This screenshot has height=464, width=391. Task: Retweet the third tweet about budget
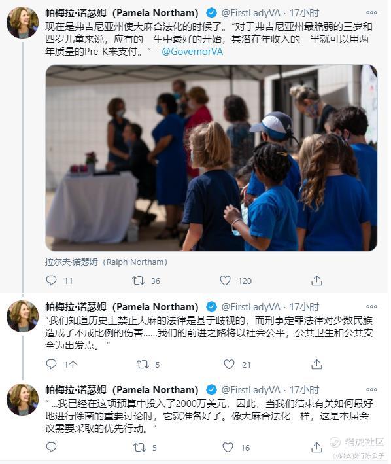pyautogui.click(x=139, y=447)
